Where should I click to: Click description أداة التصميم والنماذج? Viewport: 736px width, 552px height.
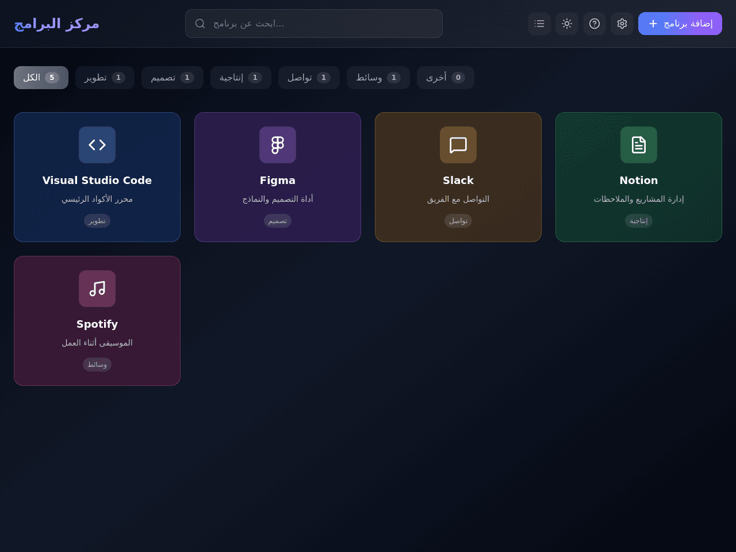pyautogui.click(x=278, y=199)
